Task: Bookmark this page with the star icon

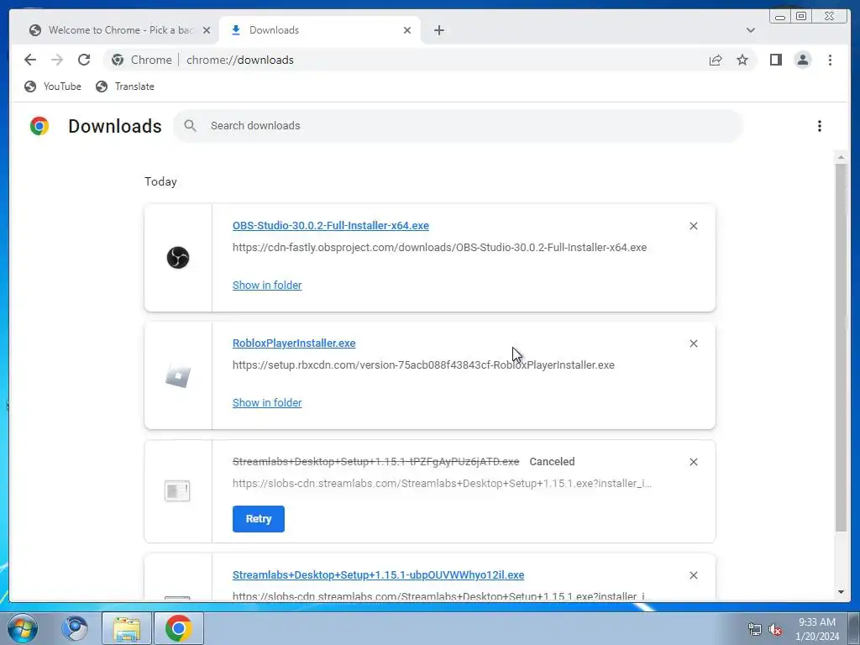Action: (x=742, y=60)
